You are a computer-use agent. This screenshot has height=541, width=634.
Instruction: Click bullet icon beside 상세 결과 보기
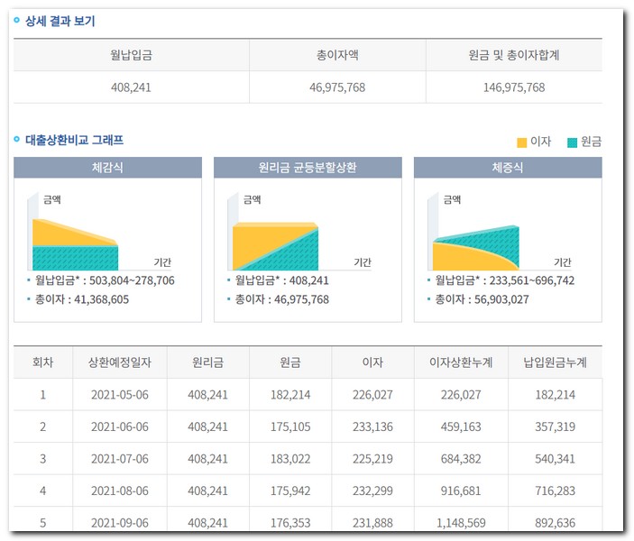click(16, 20)
